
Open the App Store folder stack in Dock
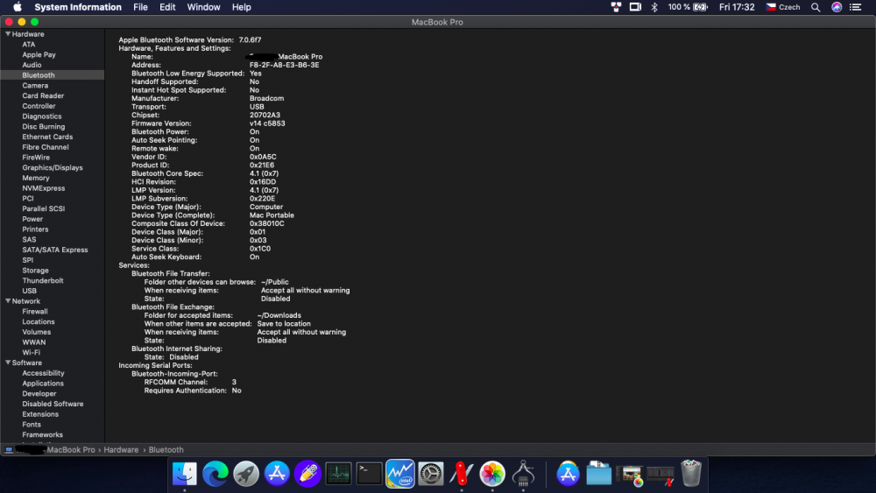click(x=568, y=474)
